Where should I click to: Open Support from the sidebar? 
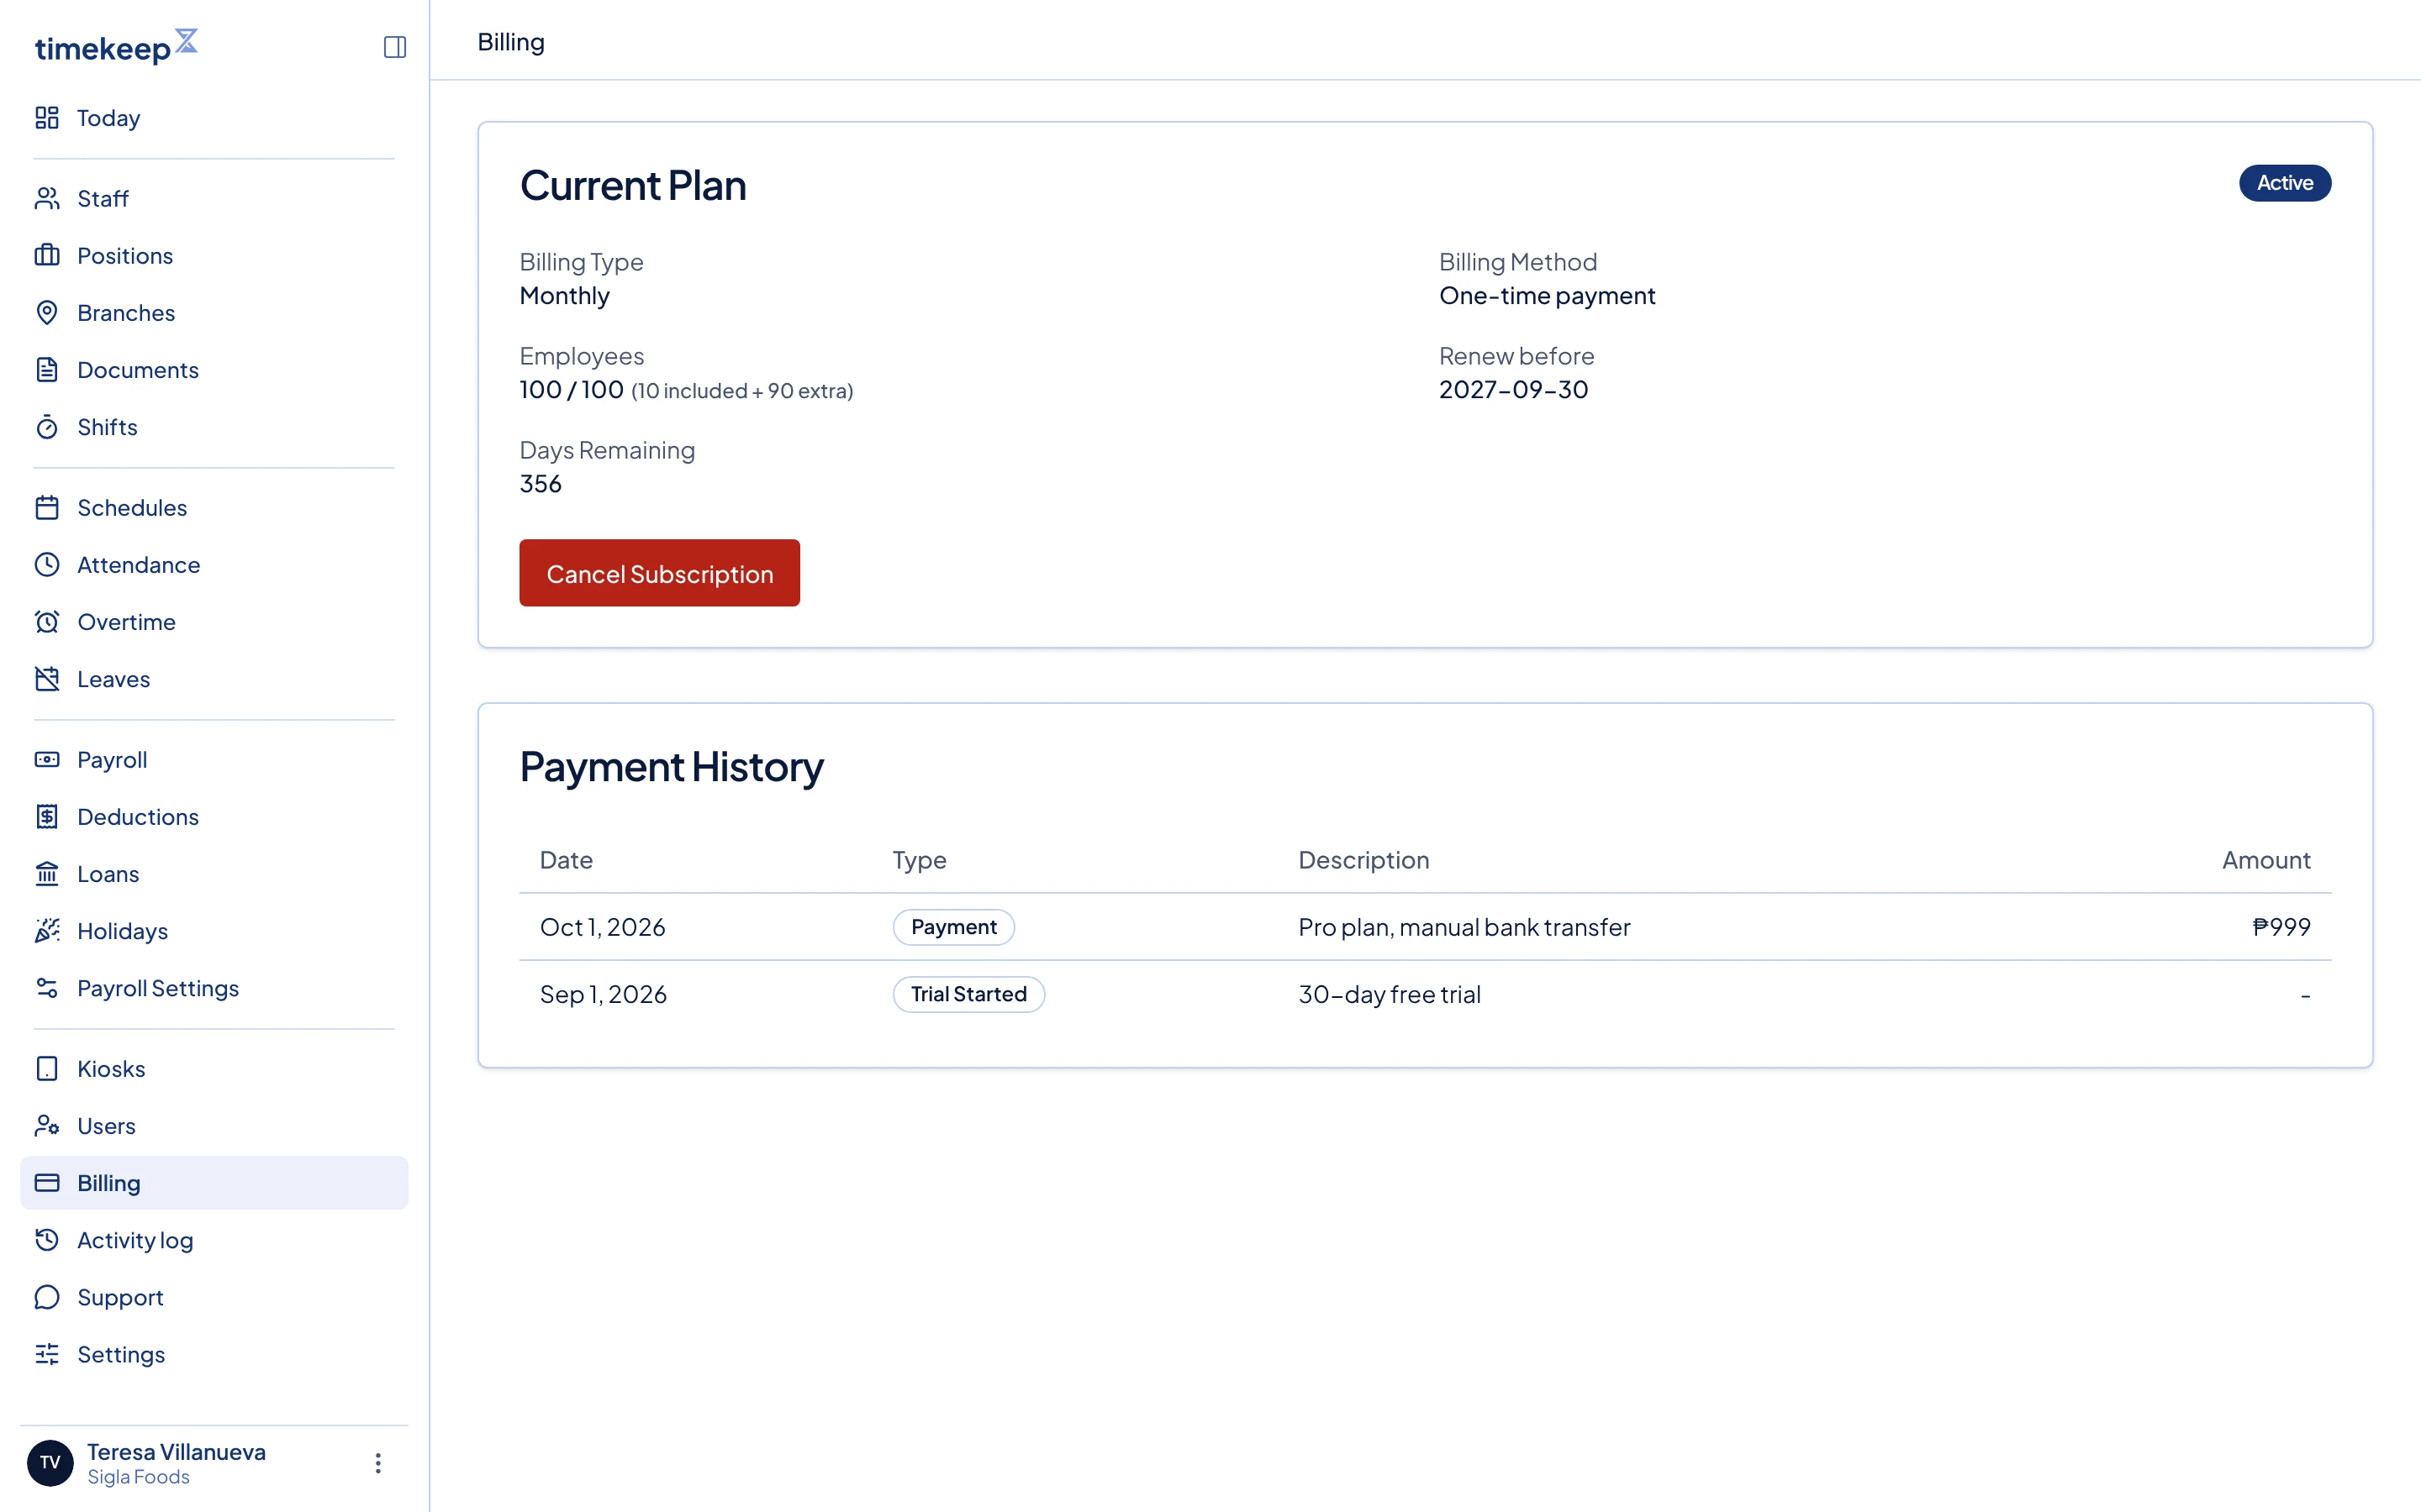pyautogui.click(x=214, y=1297)
